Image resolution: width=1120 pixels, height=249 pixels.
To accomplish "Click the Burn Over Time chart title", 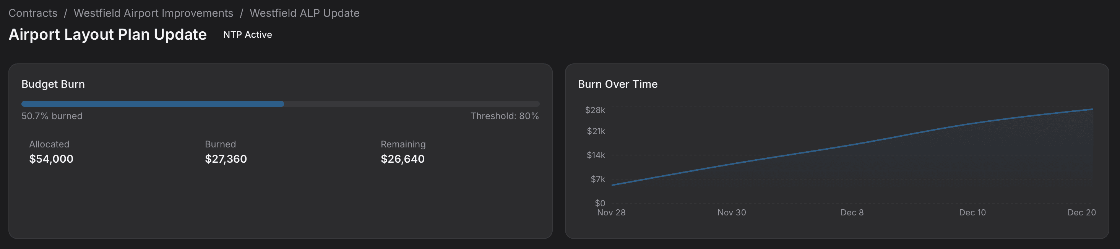I will point(618,84).
